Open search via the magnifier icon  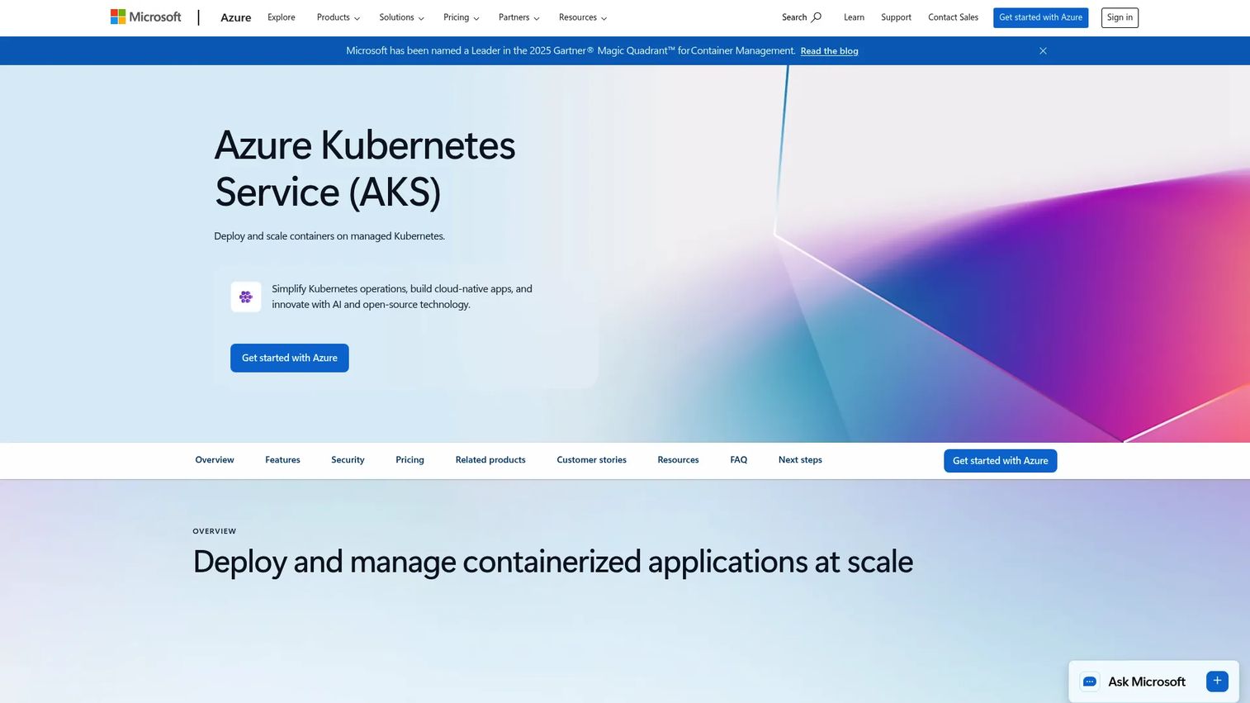click(x=817, y=17)
